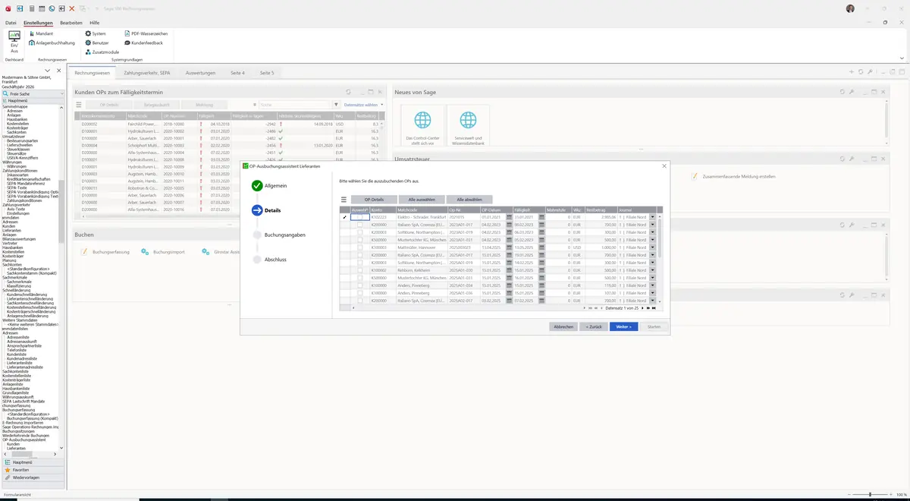Open the Datensätze wählen dropdown
The width and height of the screenshot is (910, 501).
(x=364, y=105)
